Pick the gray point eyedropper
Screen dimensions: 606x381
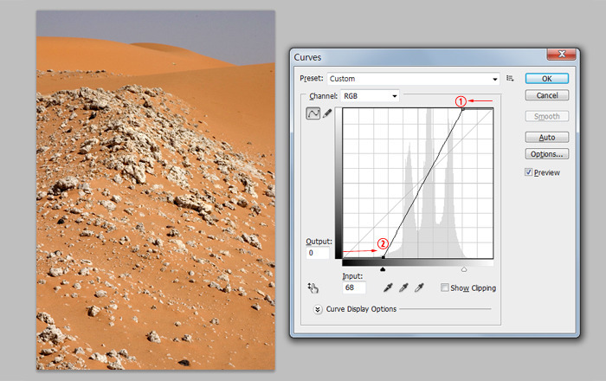403,287
